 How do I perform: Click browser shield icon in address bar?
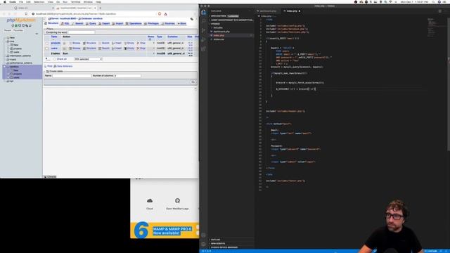coord(160,14)
